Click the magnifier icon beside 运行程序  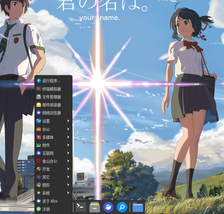(39, 81)
